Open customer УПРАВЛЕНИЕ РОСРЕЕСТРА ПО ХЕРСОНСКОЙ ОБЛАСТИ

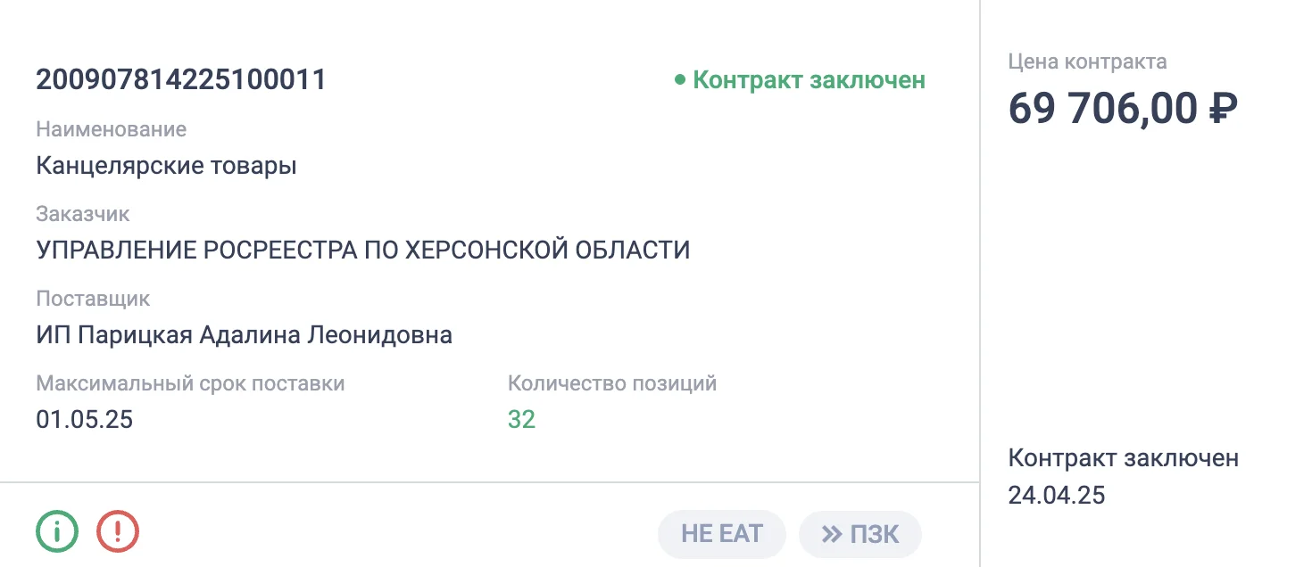pyautogui.click(x=363, y=251)
